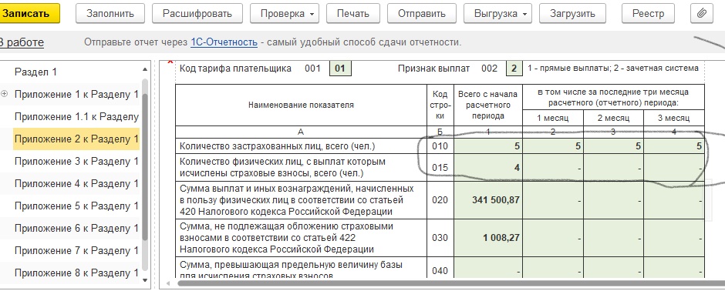
Task: Click the Записать button
Action: (x=29, y=13)
